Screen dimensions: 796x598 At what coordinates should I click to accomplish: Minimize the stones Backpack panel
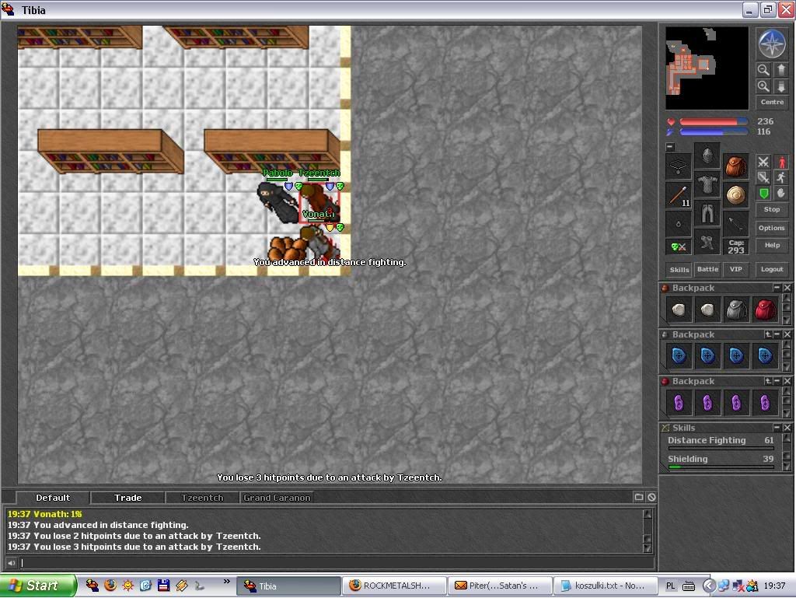[777, 288]
